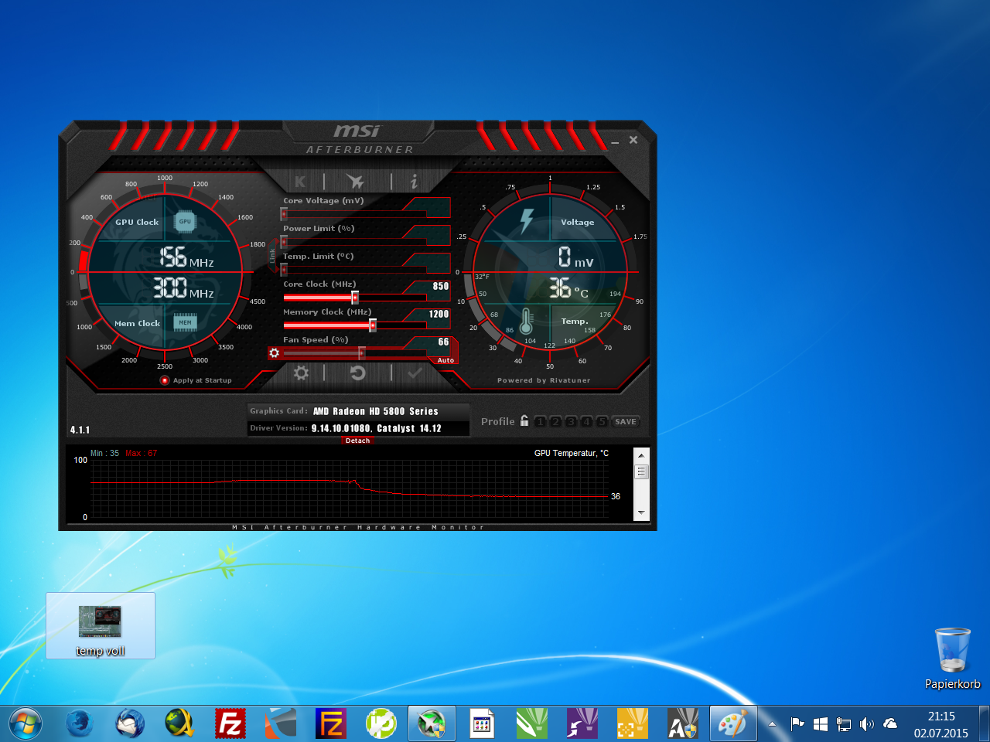The image size is (990, 742).
Task: Open the yellow Corel taskbar icon
Action: coord(632,724)
